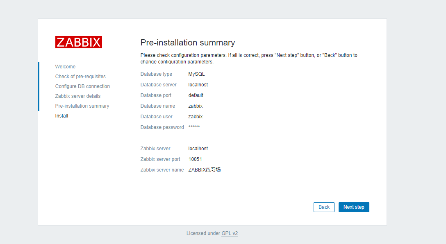Viewport: 446px width, 244px height.
Task: Select Configure DB connection step
Action: (82, 86)
